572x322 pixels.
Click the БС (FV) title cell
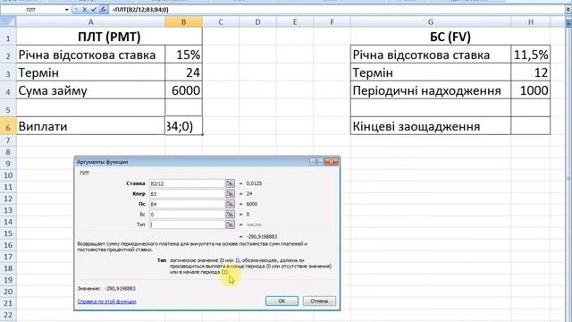(450, 37)
